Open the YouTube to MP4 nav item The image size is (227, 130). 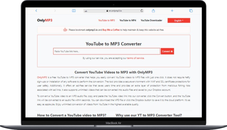(x=128, y=20)
